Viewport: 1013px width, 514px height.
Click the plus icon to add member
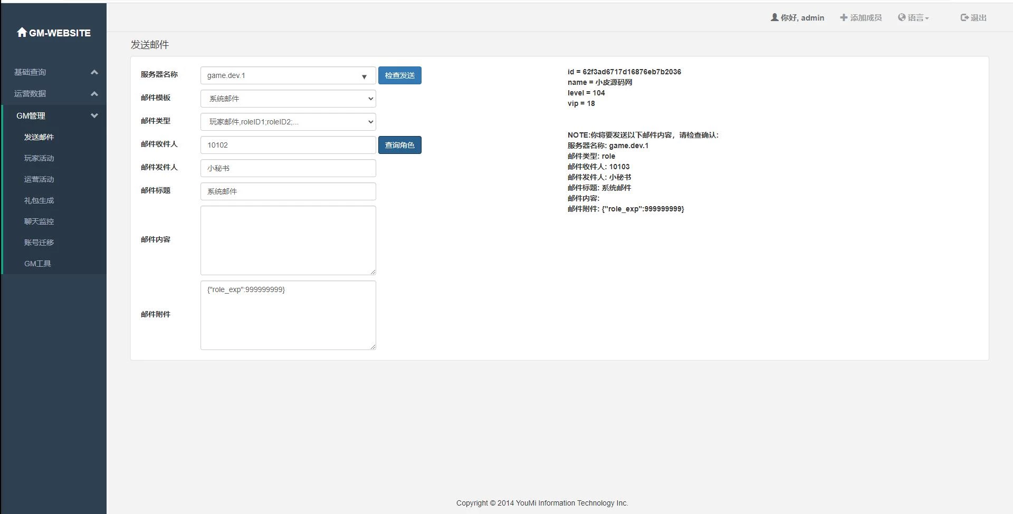click(843, 17)
